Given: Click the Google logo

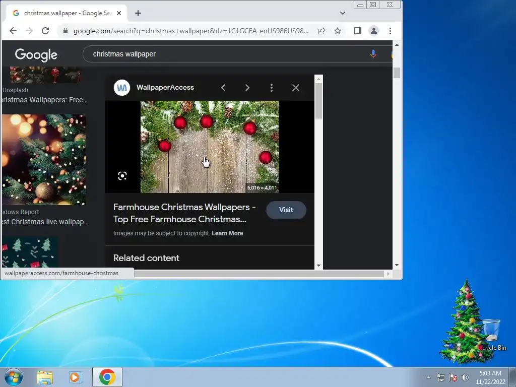Looking at the screenshot, I should click(x=36, y=54).
